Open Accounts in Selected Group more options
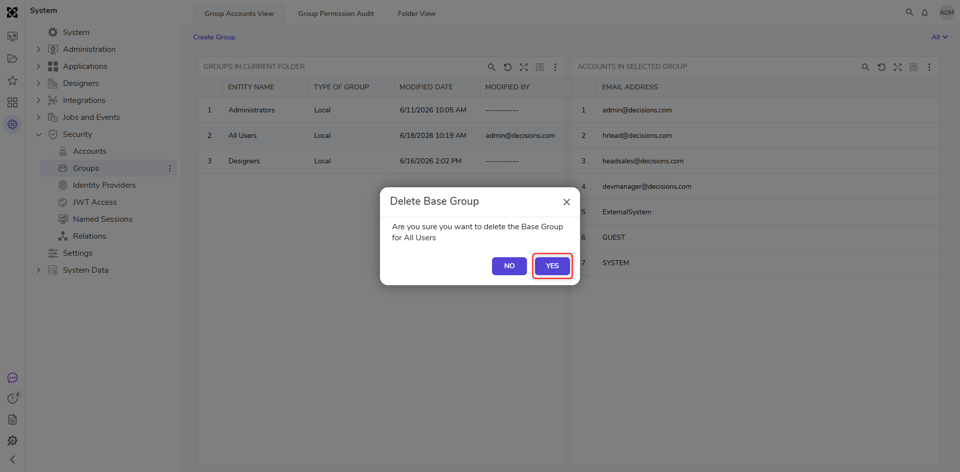Screen dimensions: 960x472 coord(929,67)
